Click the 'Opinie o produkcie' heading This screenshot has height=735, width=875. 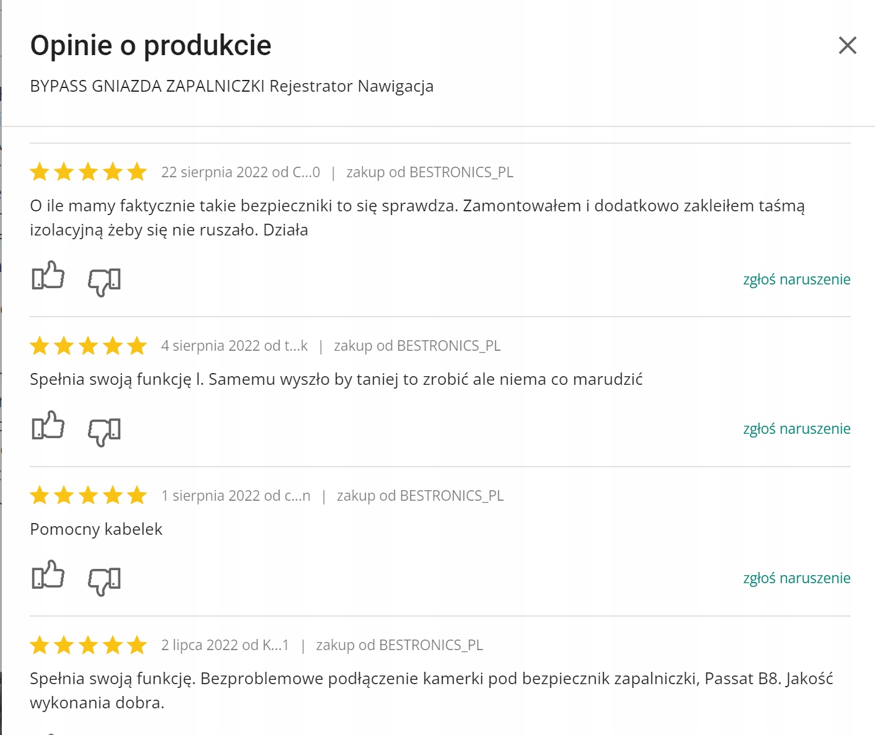151,45
